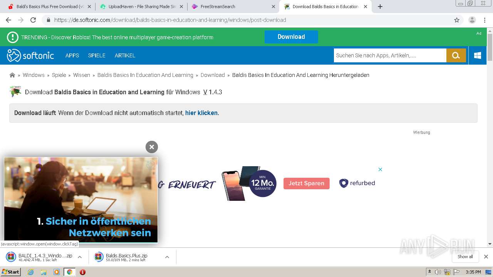Image resolution: width=493 pixels, height=277 pixels.
Task: Expand options for Baldis.Basics.Plus.zip download
Action: [x=167, y=257]
